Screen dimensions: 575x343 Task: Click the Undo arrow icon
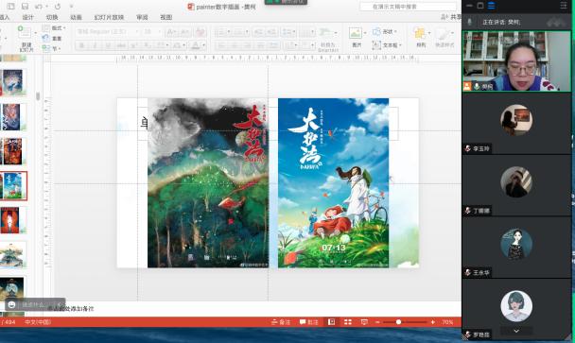point(39,7)
